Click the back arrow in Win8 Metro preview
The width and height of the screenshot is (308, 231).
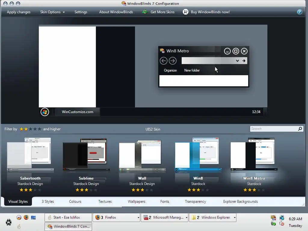pos(163,61)
